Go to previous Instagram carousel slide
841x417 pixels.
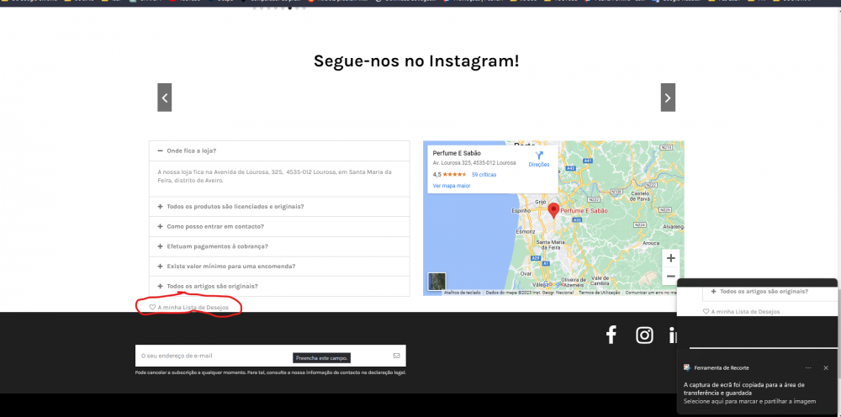click(x=164, y=98)
